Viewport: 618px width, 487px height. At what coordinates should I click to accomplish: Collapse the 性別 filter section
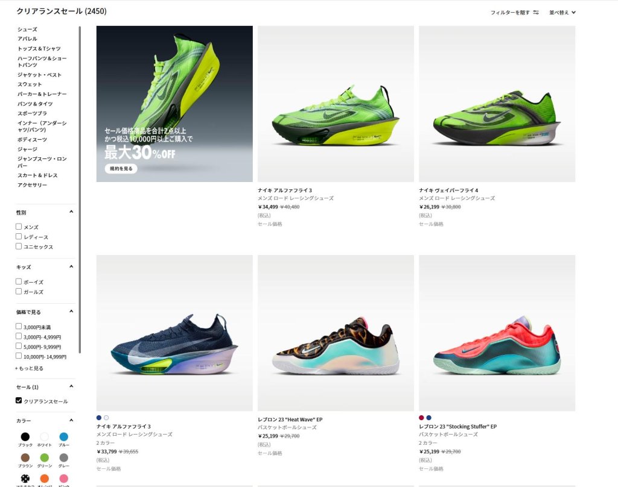(x=71, y=212)
